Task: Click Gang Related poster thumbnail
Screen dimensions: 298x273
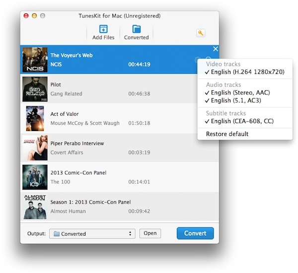Action: coord(35,89)
